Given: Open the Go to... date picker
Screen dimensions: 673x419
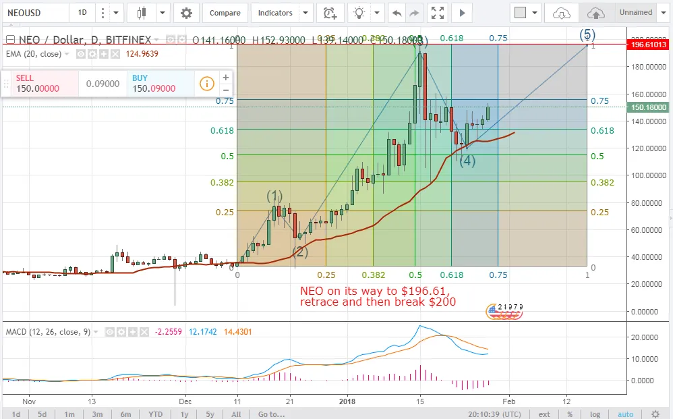Looking at the screenshot, I should point(271,414).
